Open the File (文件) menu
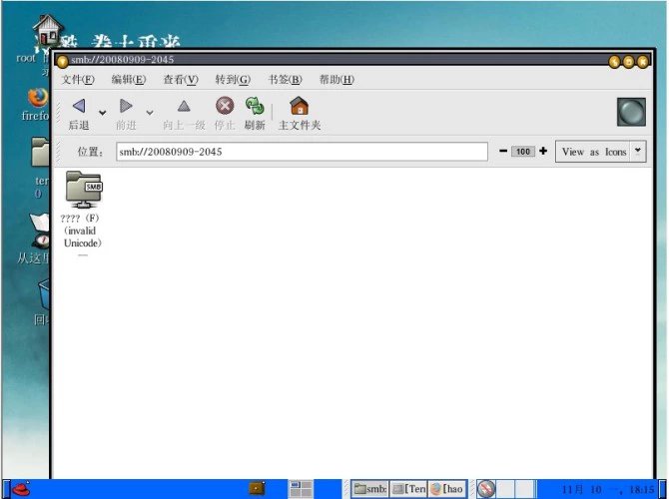The width and height of the screenshot is (669, 499). pos(78,80)
